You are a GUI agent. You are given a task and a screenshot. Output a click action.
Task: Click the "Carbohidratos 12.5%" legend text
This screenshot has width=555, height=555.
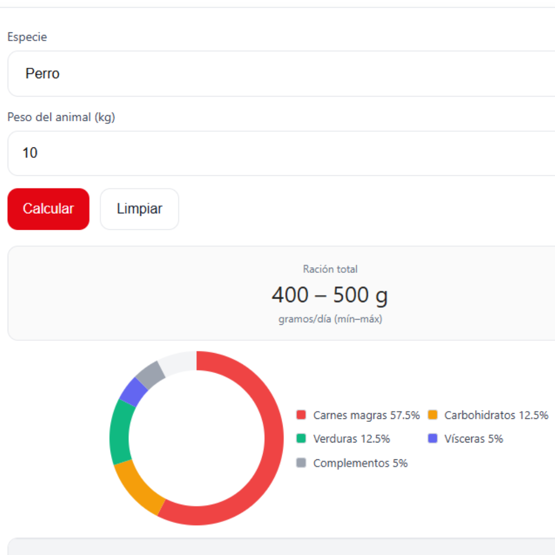coord(496,415)
